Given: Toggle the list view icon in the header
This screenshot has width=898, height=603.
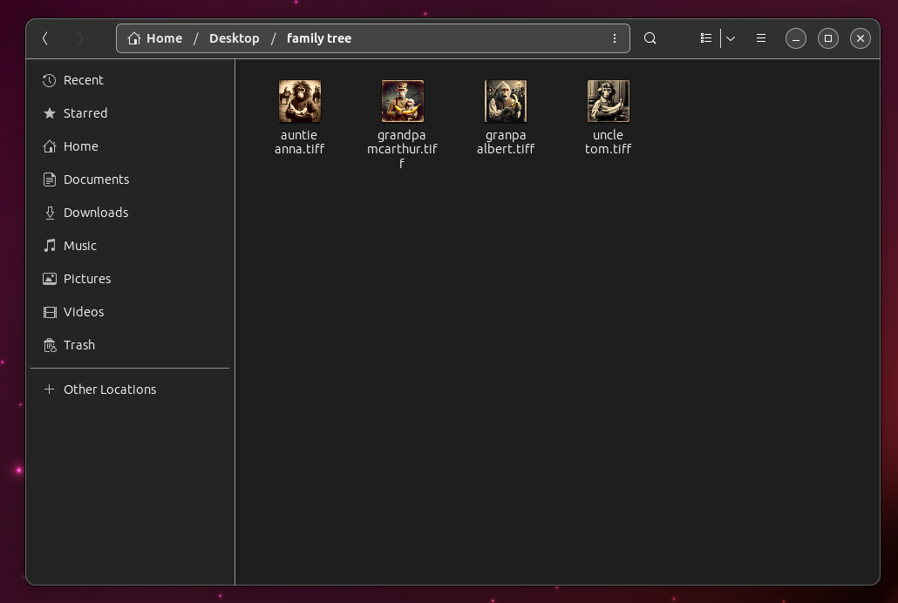Looking at the screenshot, I should (705, 38).
